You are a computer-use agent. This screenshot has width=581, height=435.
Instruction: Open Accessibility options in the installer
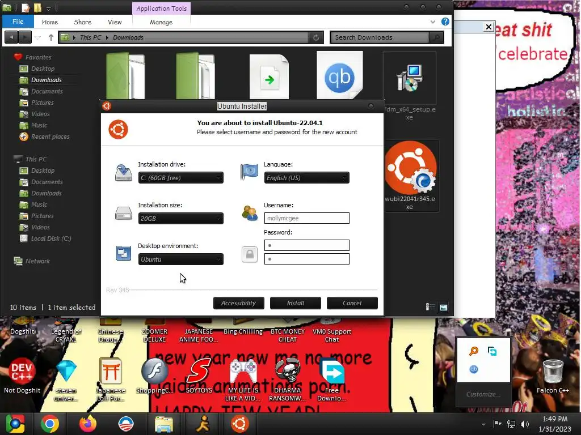click(239, 303)
